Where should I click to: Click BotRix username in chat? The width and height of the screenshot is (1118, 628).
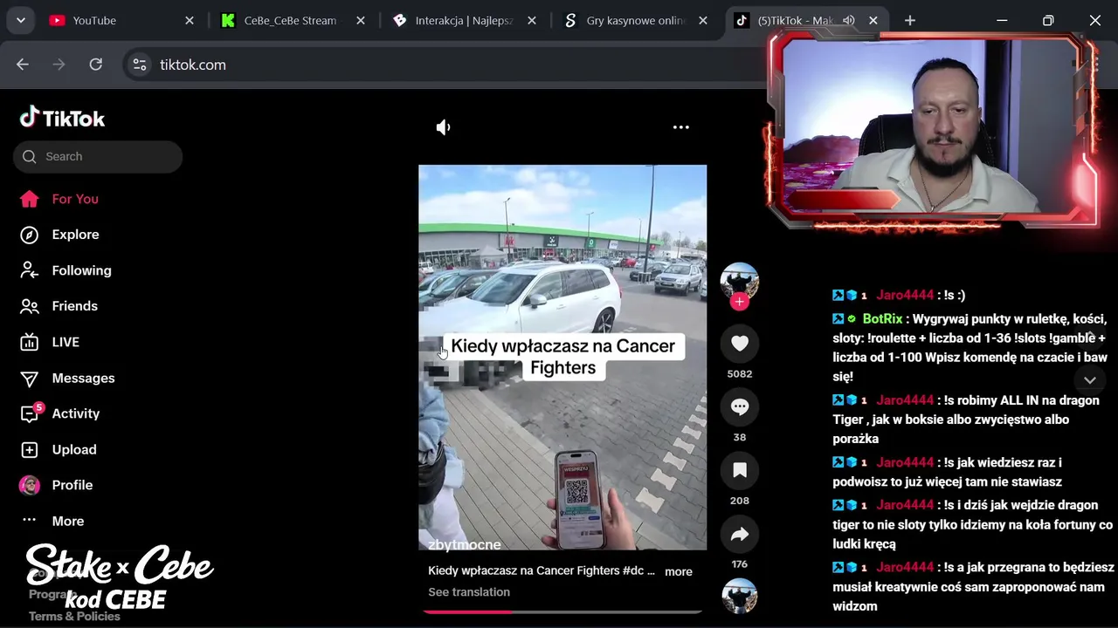pyautogui.click(x=882, y=318)
